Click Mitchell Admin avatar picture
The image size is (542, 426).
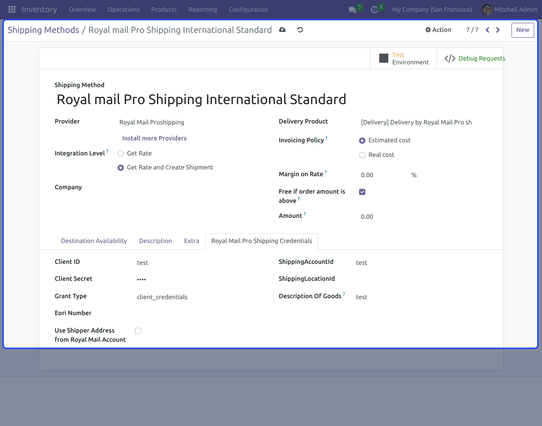pyautogui.click(x=487, y=10)
